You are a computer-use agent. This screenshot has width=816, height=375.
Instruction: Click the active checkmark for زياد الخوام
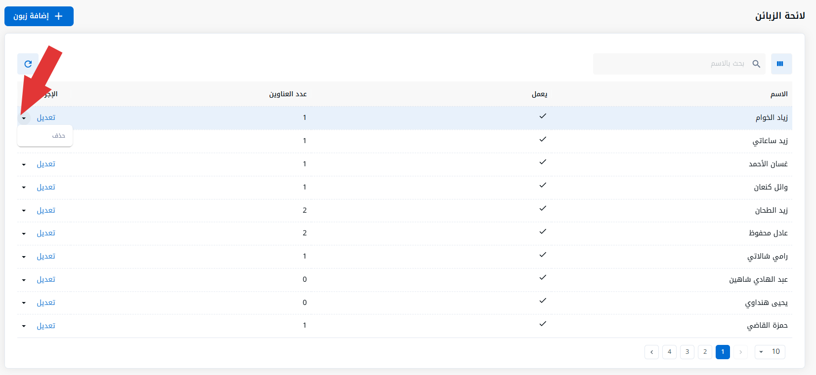pyautogui.click(x=543, y=116)
